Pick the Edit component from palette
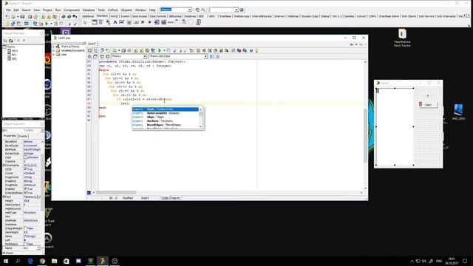Viewport: 473px width, 266px height. (x=122, y=22)
